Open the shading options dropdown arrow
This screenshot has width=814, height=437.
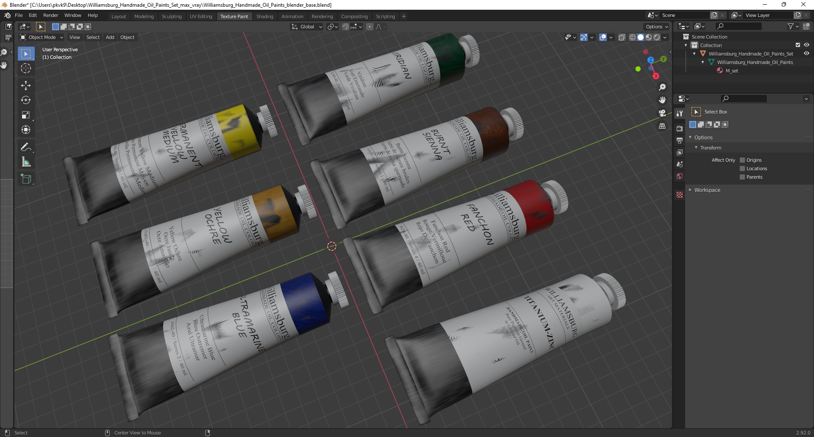tap(665, 37)
